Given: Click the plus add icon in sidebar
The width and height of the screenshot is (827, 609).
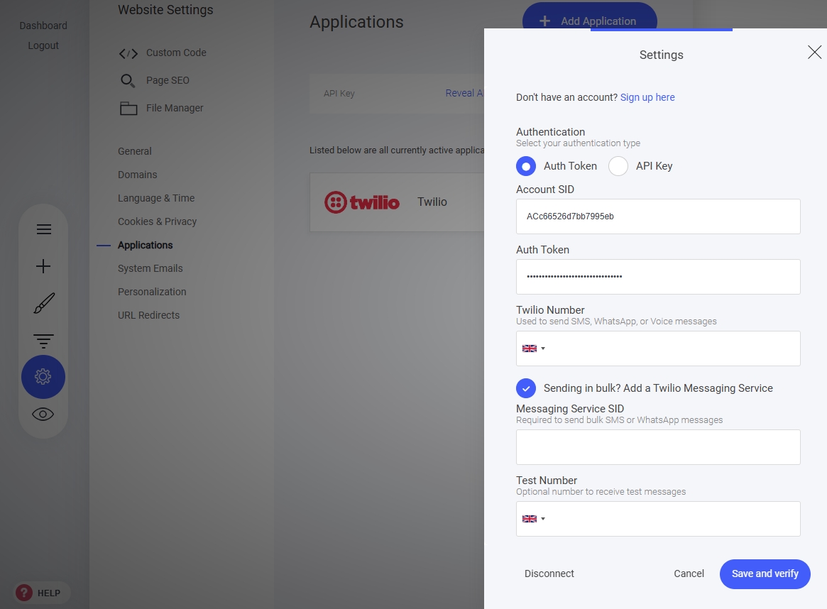Looking at the screenshot, I should click(x=43, y=266).
